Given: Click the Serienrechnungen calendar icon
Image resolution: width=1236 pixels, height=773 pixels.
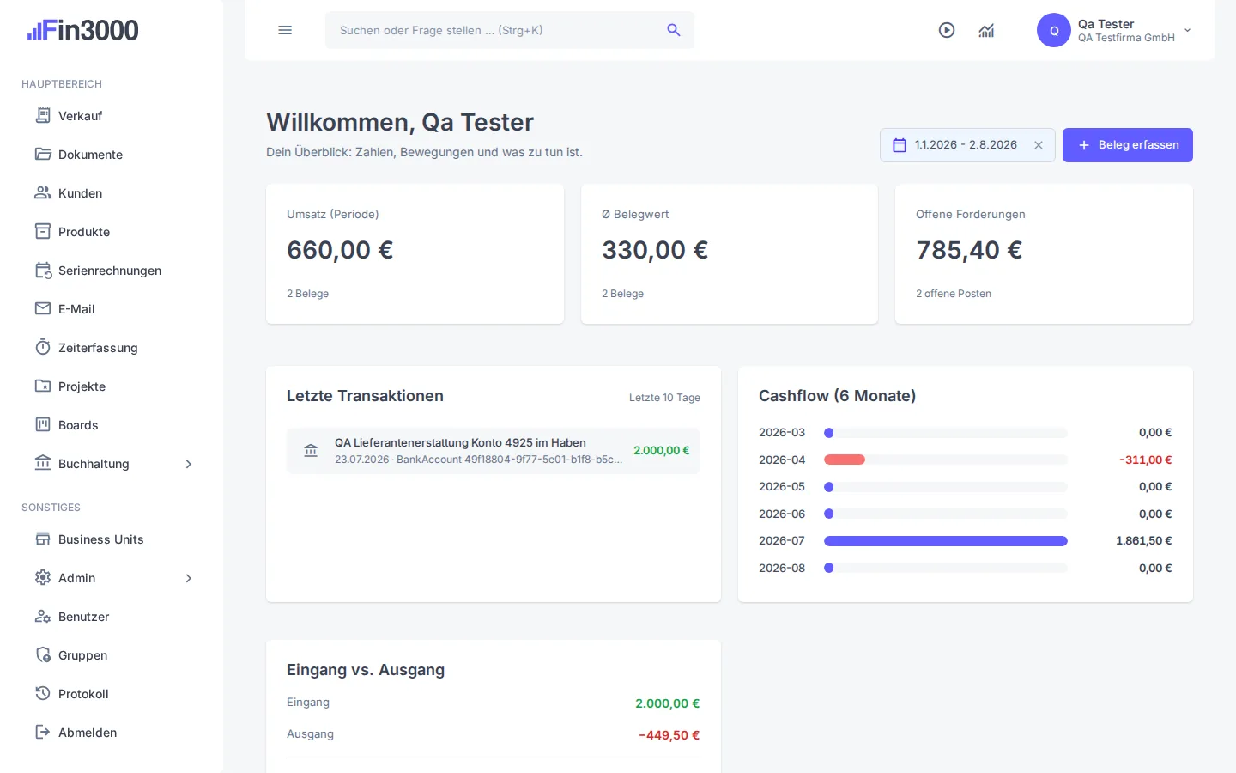Looking at the screenshot, I should click(43, 270).
